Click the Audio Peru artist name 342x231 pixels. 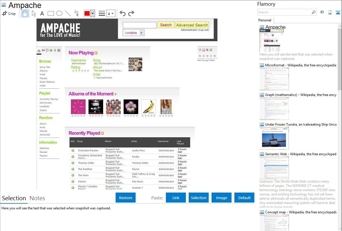tap(138, 150)
